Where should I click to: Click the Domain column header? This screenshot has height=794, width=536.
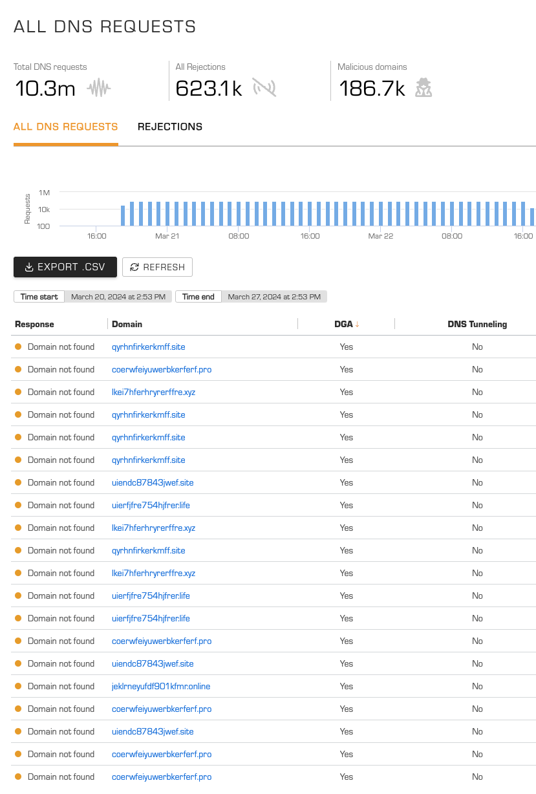click(127, 324)
